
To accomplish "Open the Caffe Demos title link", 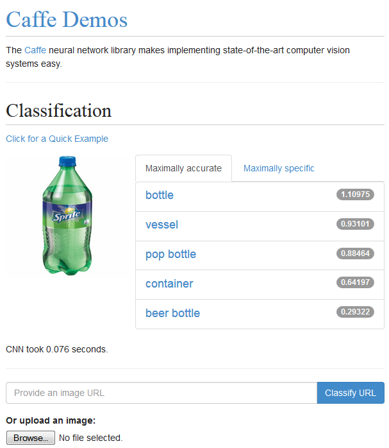I will pos(67,20).
